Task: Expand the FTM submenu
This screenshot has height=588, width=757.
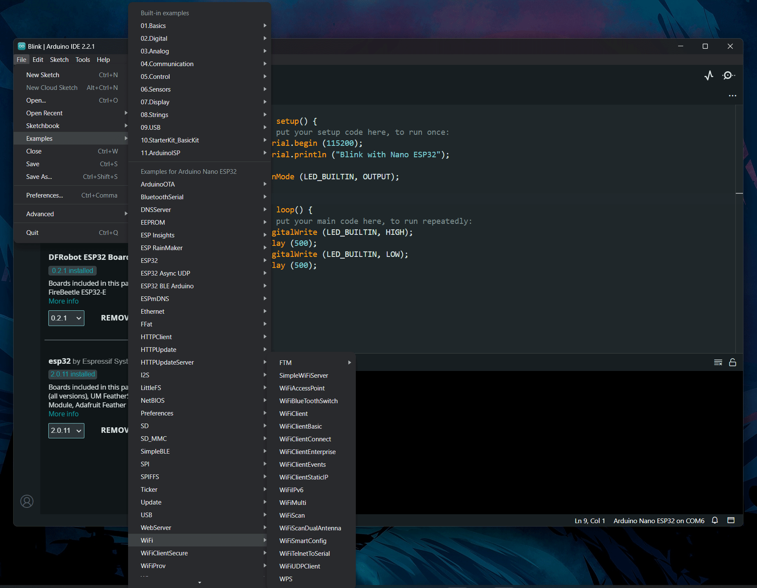Action: tap(311, 363)
